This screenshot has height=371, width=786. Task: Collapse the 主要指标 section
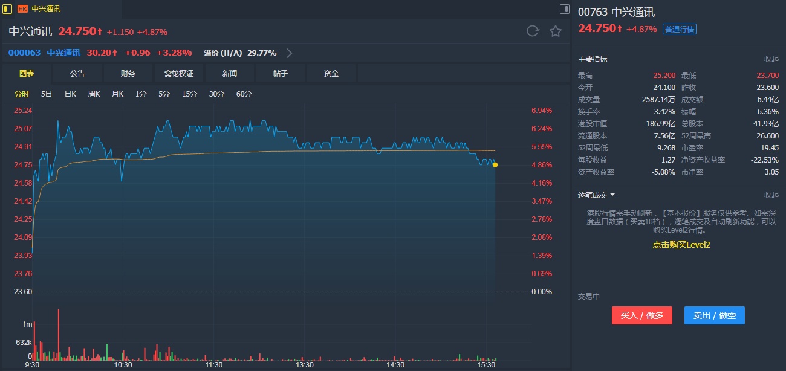point(771,59)
